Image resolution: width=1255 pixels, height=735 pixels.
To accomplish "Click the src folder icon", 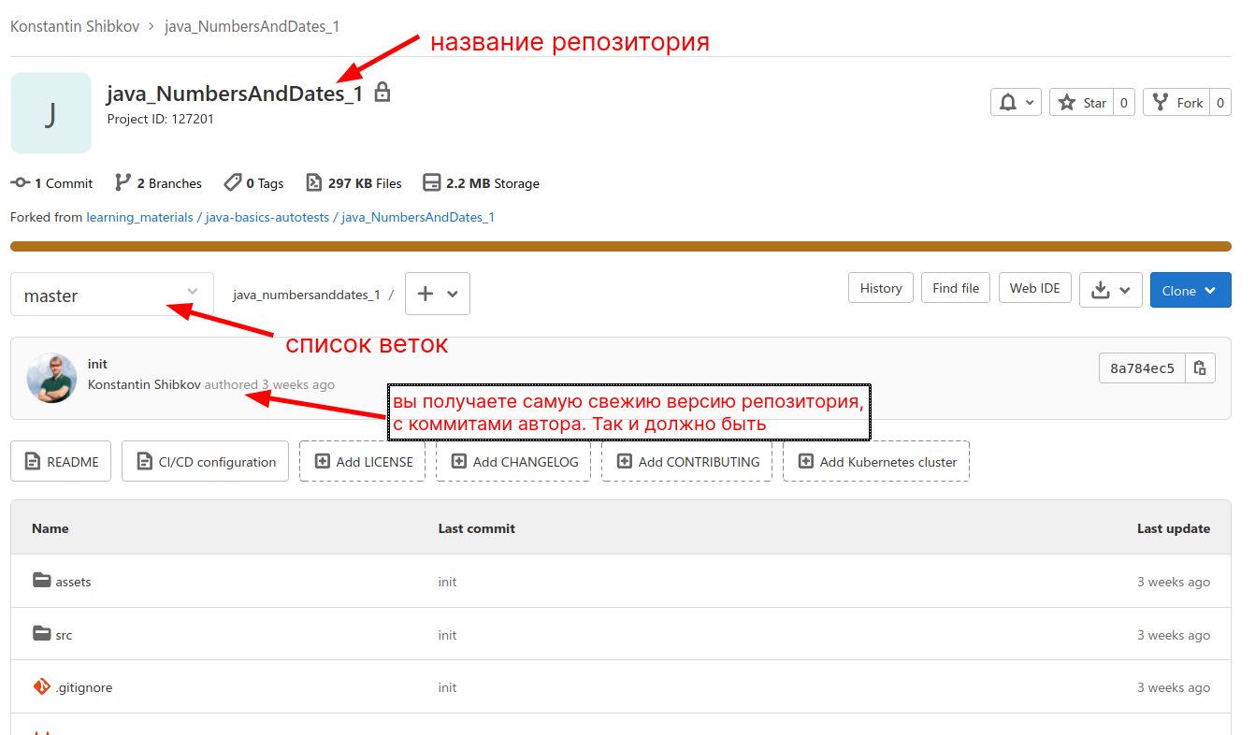I will [x=41, y=634].
